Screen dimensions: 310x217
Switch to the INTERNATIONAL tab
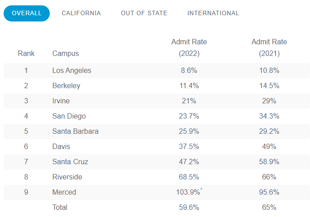tap(213, 13)
